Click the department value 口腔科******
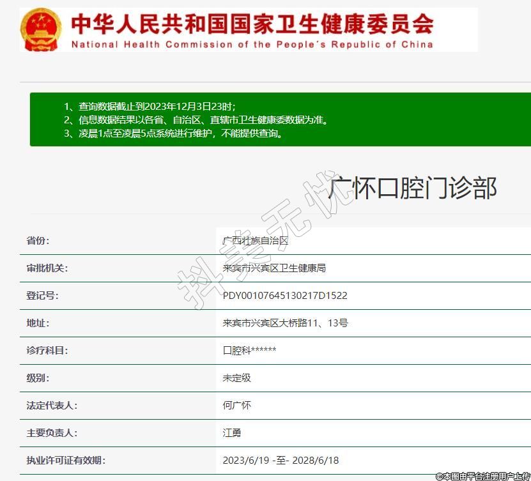The height and width of the screenshot is (481, 531). point(249,351)
